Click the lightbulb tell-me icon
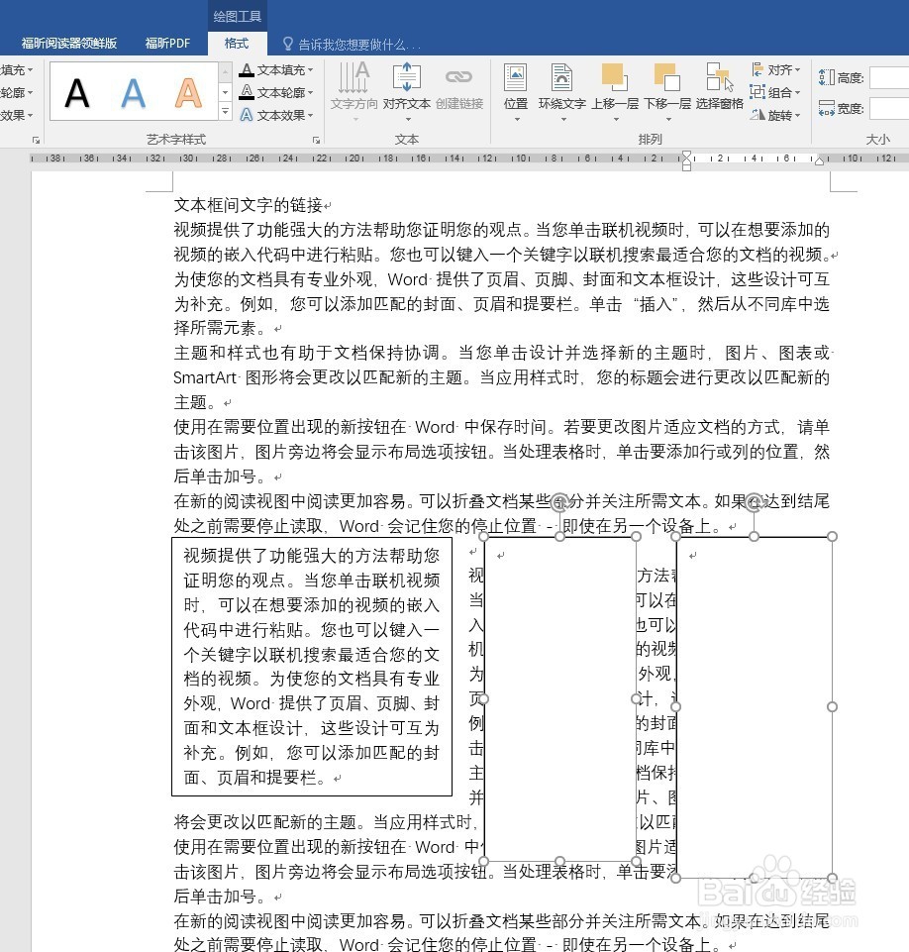 point(288,44)
